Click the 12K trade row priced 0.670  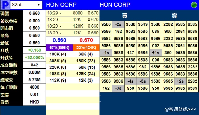point(73,20)
